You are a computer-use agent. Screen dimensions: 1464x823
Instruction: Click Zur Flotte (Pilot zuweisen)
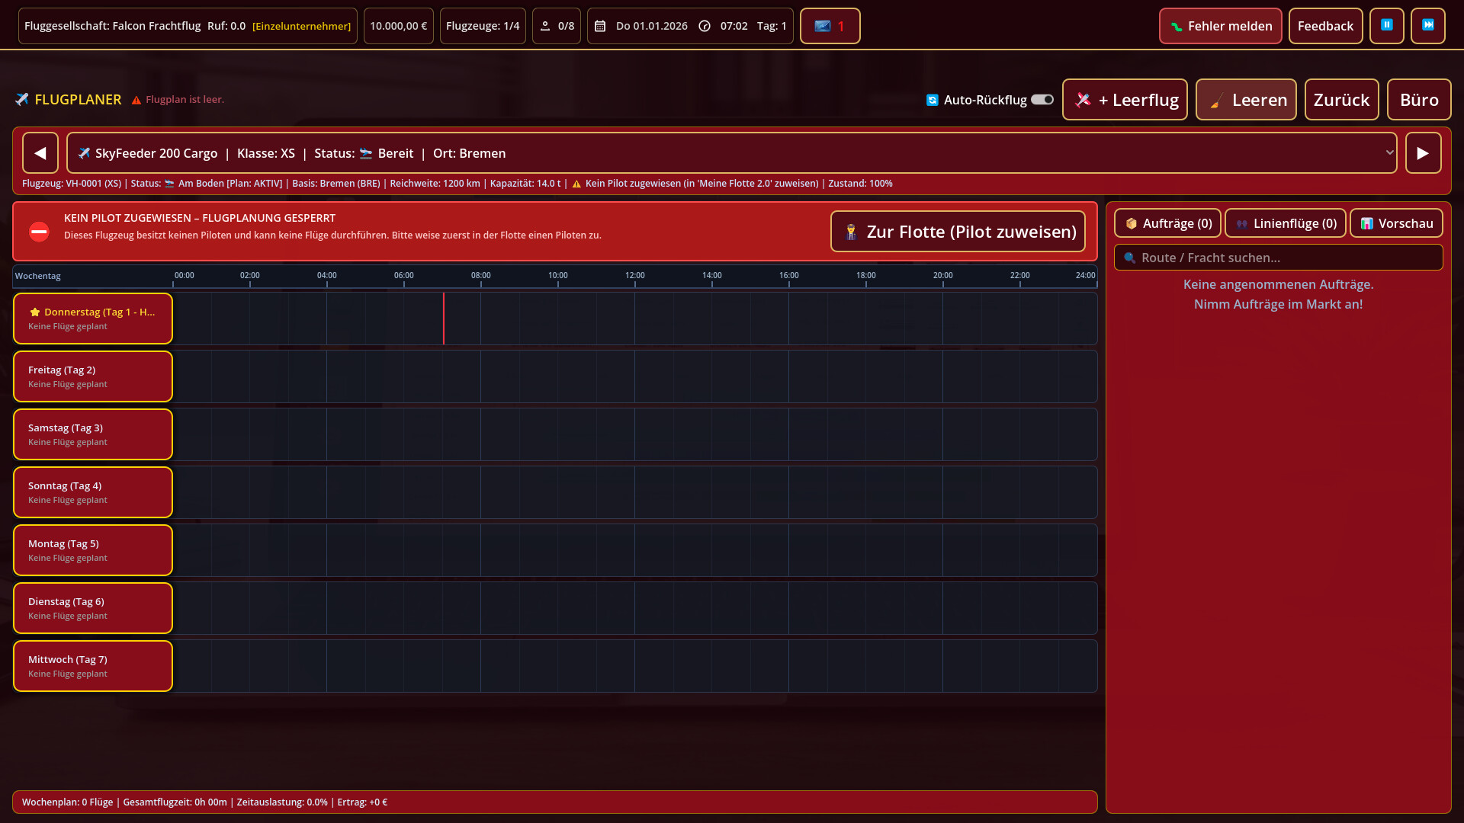[x=958, y=232]
